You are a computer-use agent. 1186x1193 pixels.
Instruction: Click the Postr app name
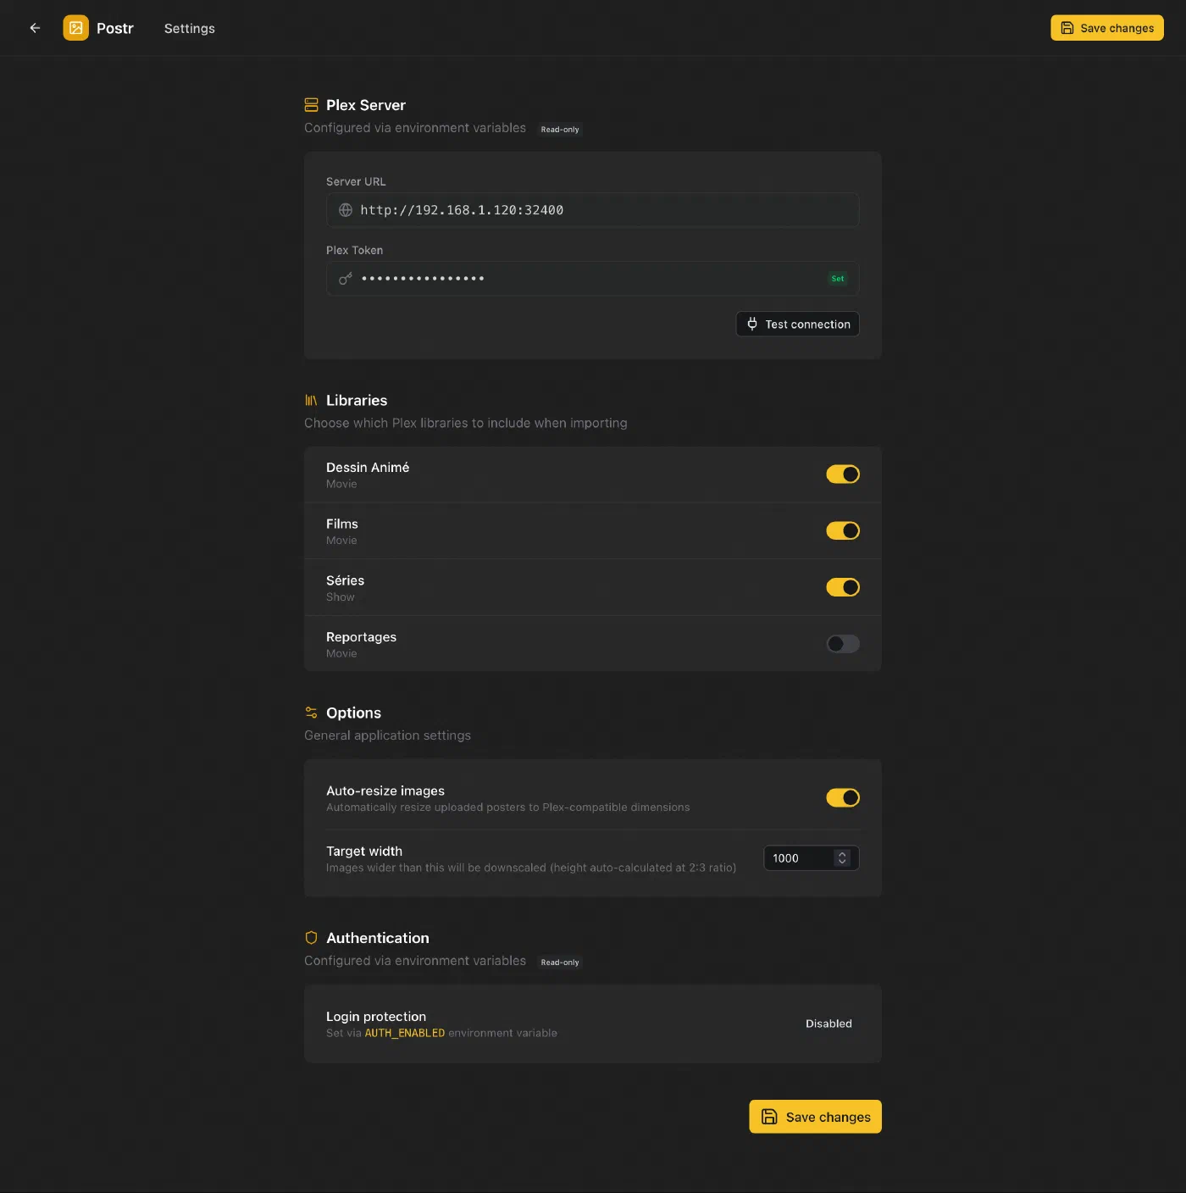[x=115, y=28]
